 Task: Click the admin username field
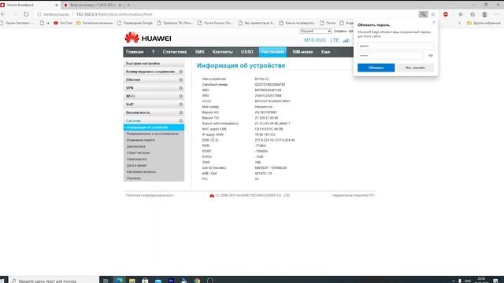tap(395, 46)
